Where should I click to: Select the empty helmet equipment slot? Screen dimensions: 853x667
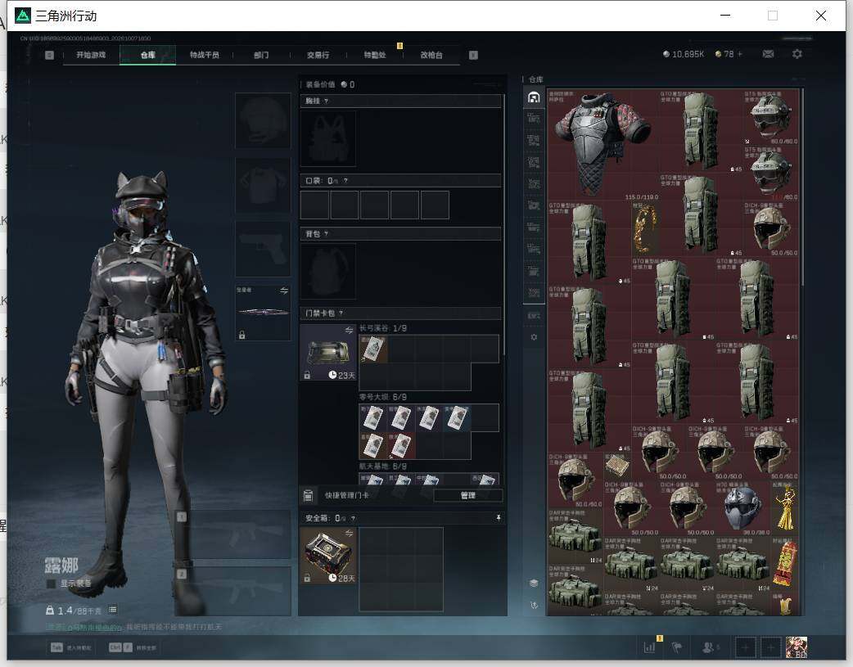[263, 120]
